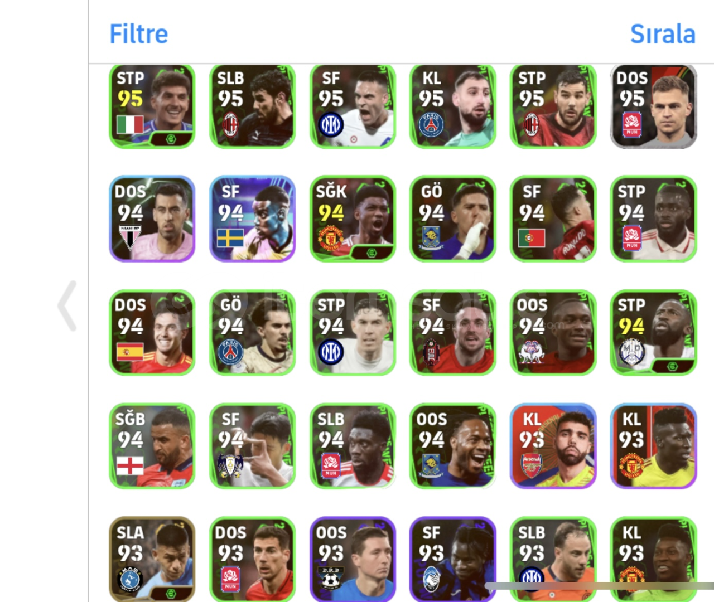714x602 pixels.
Task: Open the SF 94 Sweden flag card
Action: click(x=252, y=219)
